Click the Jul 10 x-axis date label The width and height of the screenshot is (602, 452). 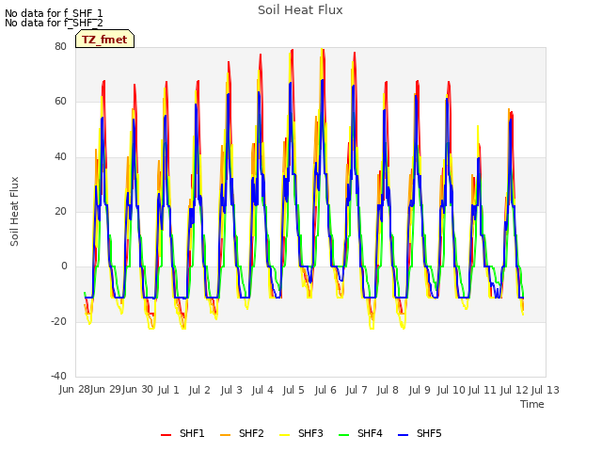[451, 390]
